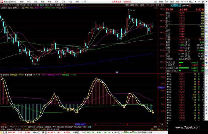The height and width of the screenshot is (134, 208).
Task: Select the MACD indicator tab
Action: [12, 127]
